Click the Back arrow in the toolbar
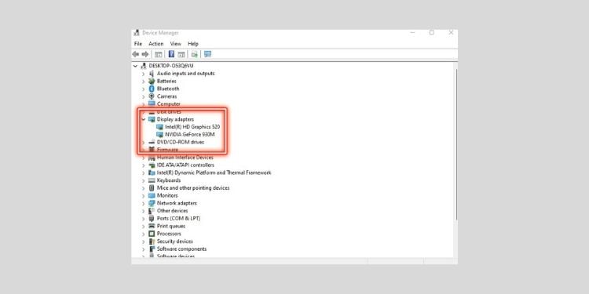 [x=136, y=54]
